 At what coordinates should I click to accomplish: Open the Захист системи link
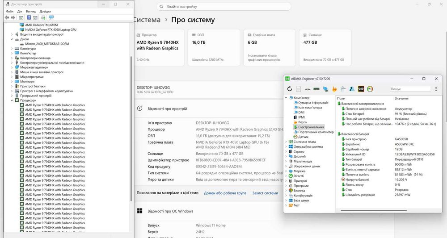[265, 193]
